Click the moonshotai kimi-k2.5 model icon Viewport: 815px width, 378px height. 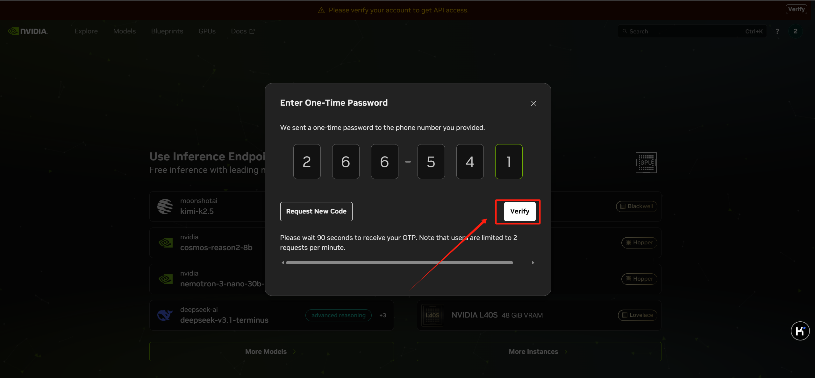pos(165,206)
